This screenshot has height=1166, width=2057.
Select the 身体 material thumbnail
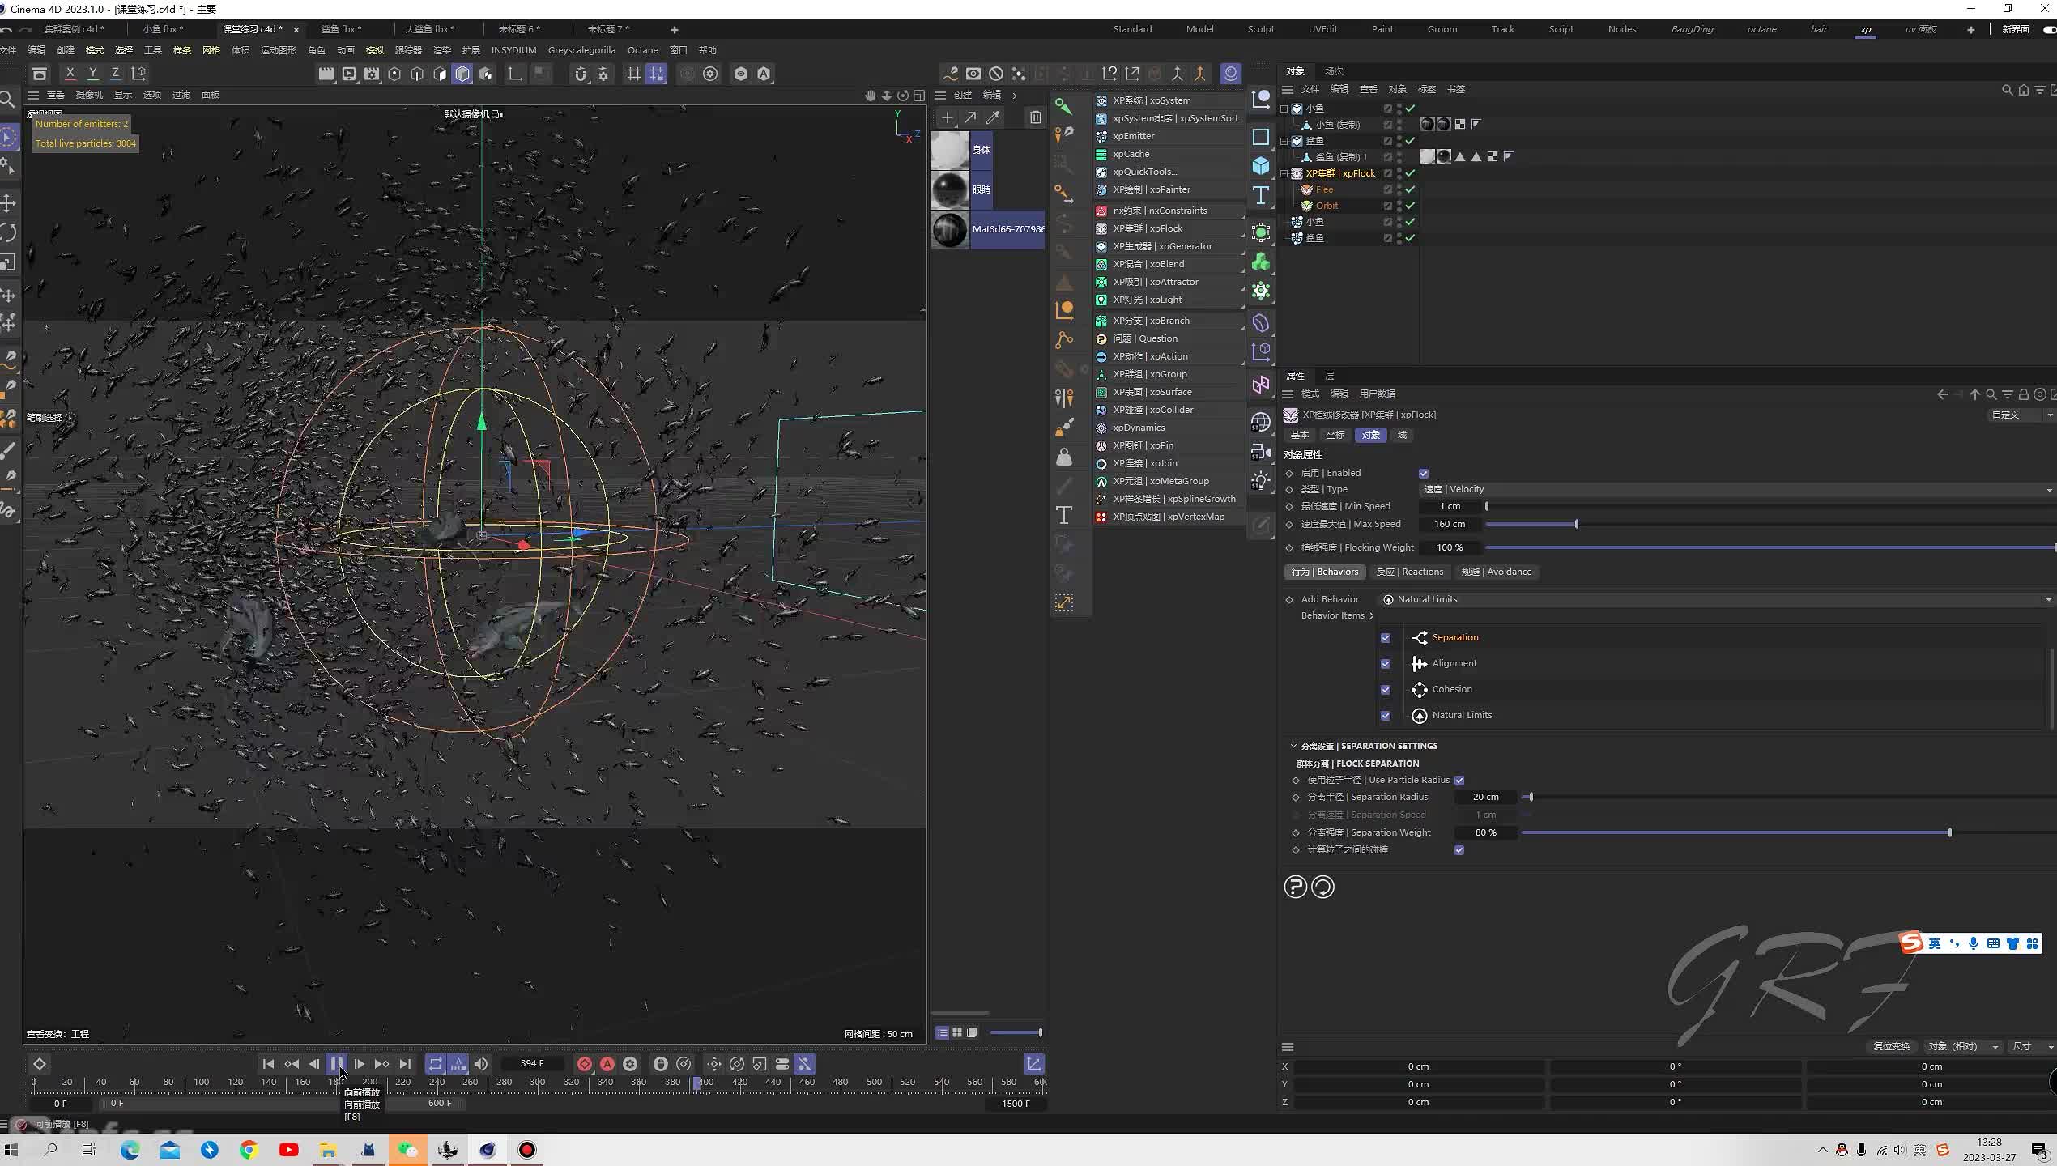[x=949, y=150]
